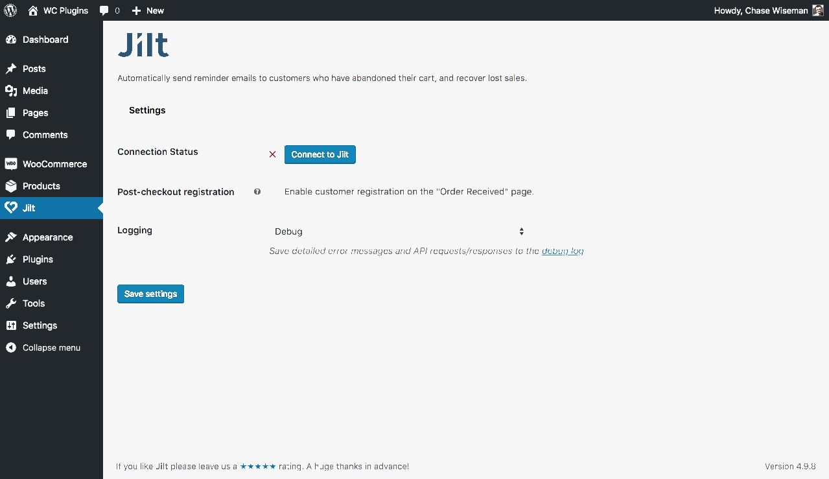
Task: Click the red X connection status icon
Action: coord(272,154)
